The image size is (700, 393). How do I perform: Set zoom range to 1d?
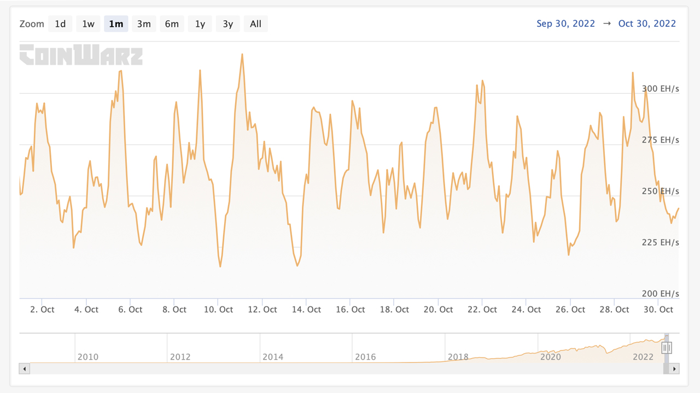tap(60, 24)
